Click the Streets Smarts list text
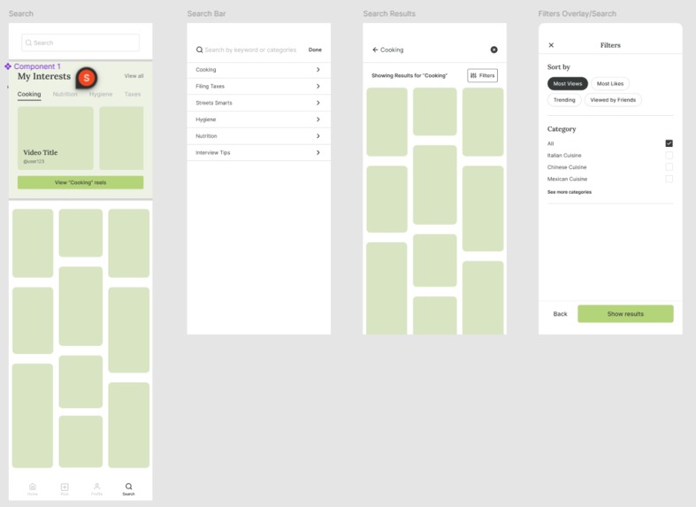Viewport: 696px width, 507px height. point(214,103)
